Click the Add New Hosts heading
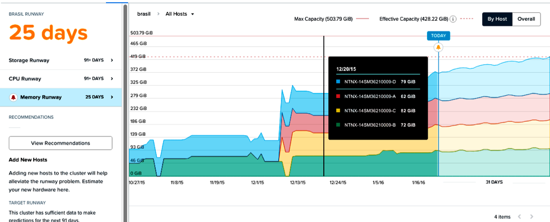This screenshot has height=222, width=550. [x=28, y=160]
